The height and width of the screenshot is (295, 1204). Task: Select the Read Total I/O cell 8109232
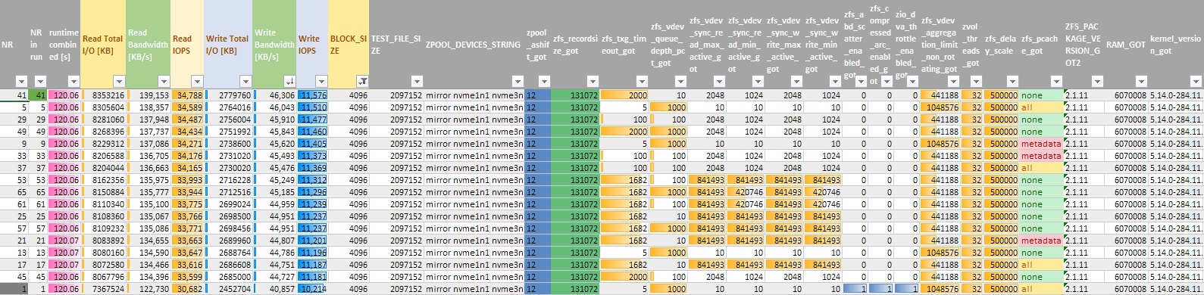(103, 228)
